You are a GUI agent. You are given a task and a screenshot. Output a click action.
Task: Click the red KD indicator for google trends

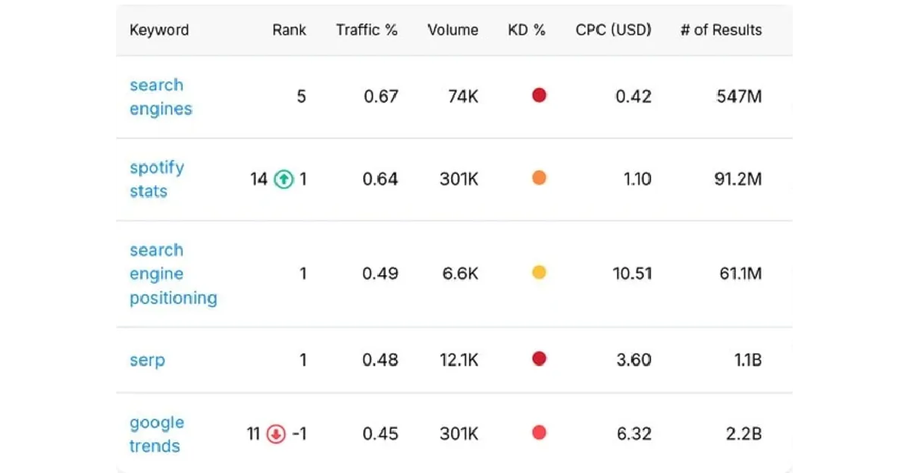[x=538, y=432]
